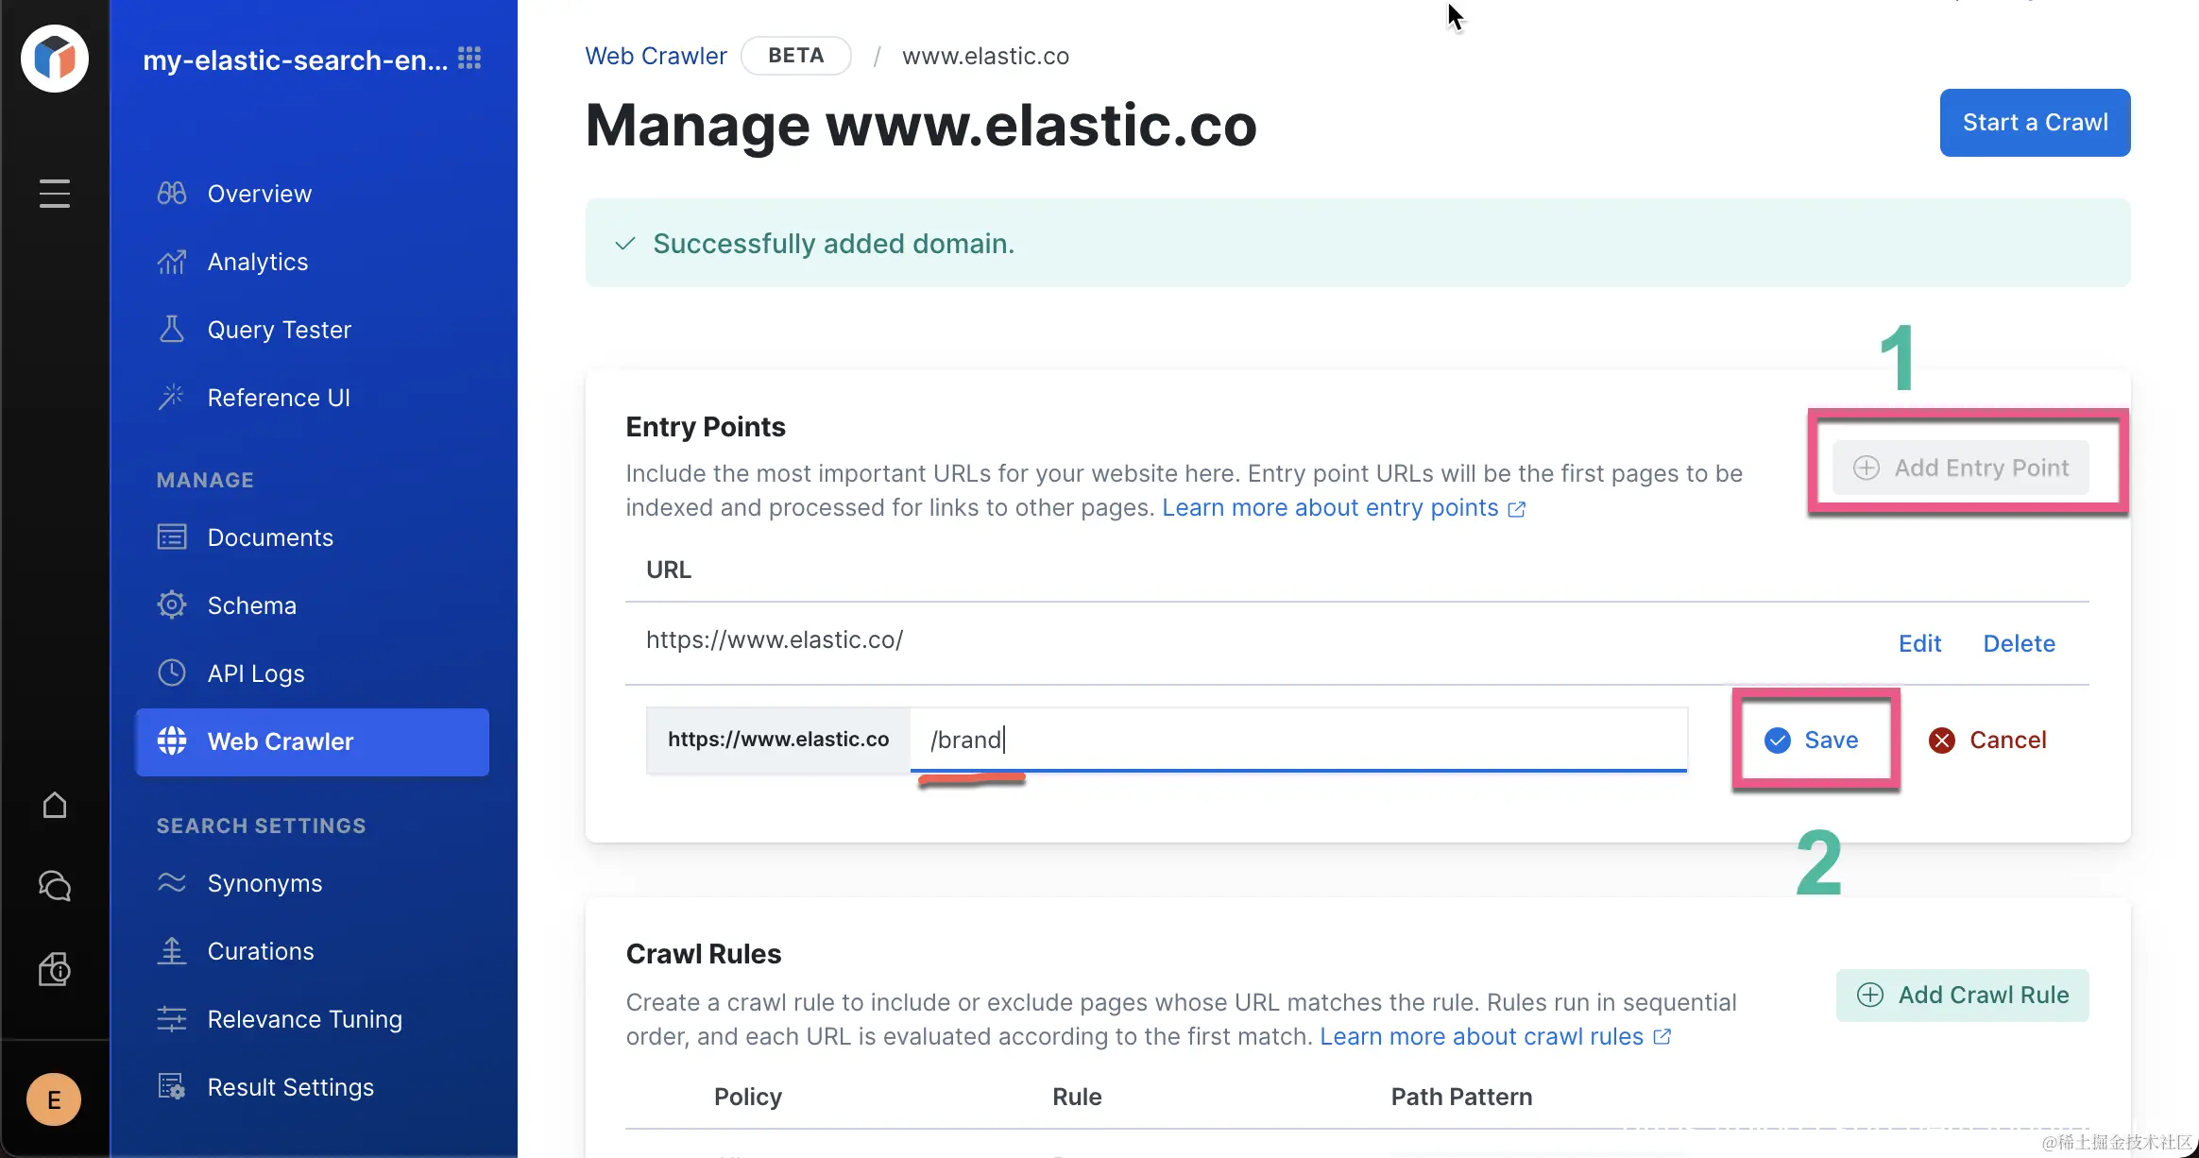Open Relevance Tuning settings
This screenshot has height=1158, width=2199.
[x=304, y=1019]
